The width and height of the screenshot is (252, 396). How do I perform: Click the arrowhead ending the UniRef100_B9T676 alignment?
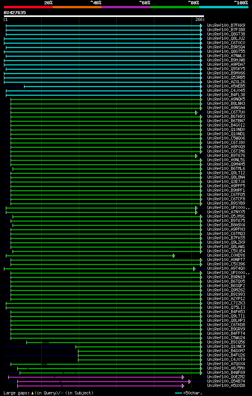[x=196, y=156]
